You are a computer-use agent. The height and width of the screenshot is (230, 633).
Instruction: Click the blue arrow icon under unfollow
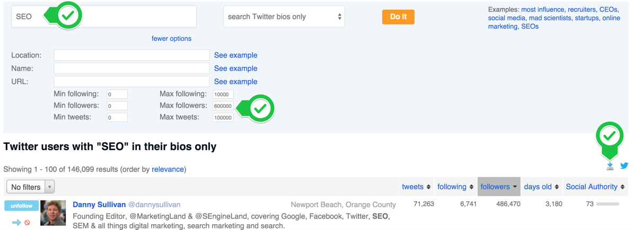click(16, 223)
